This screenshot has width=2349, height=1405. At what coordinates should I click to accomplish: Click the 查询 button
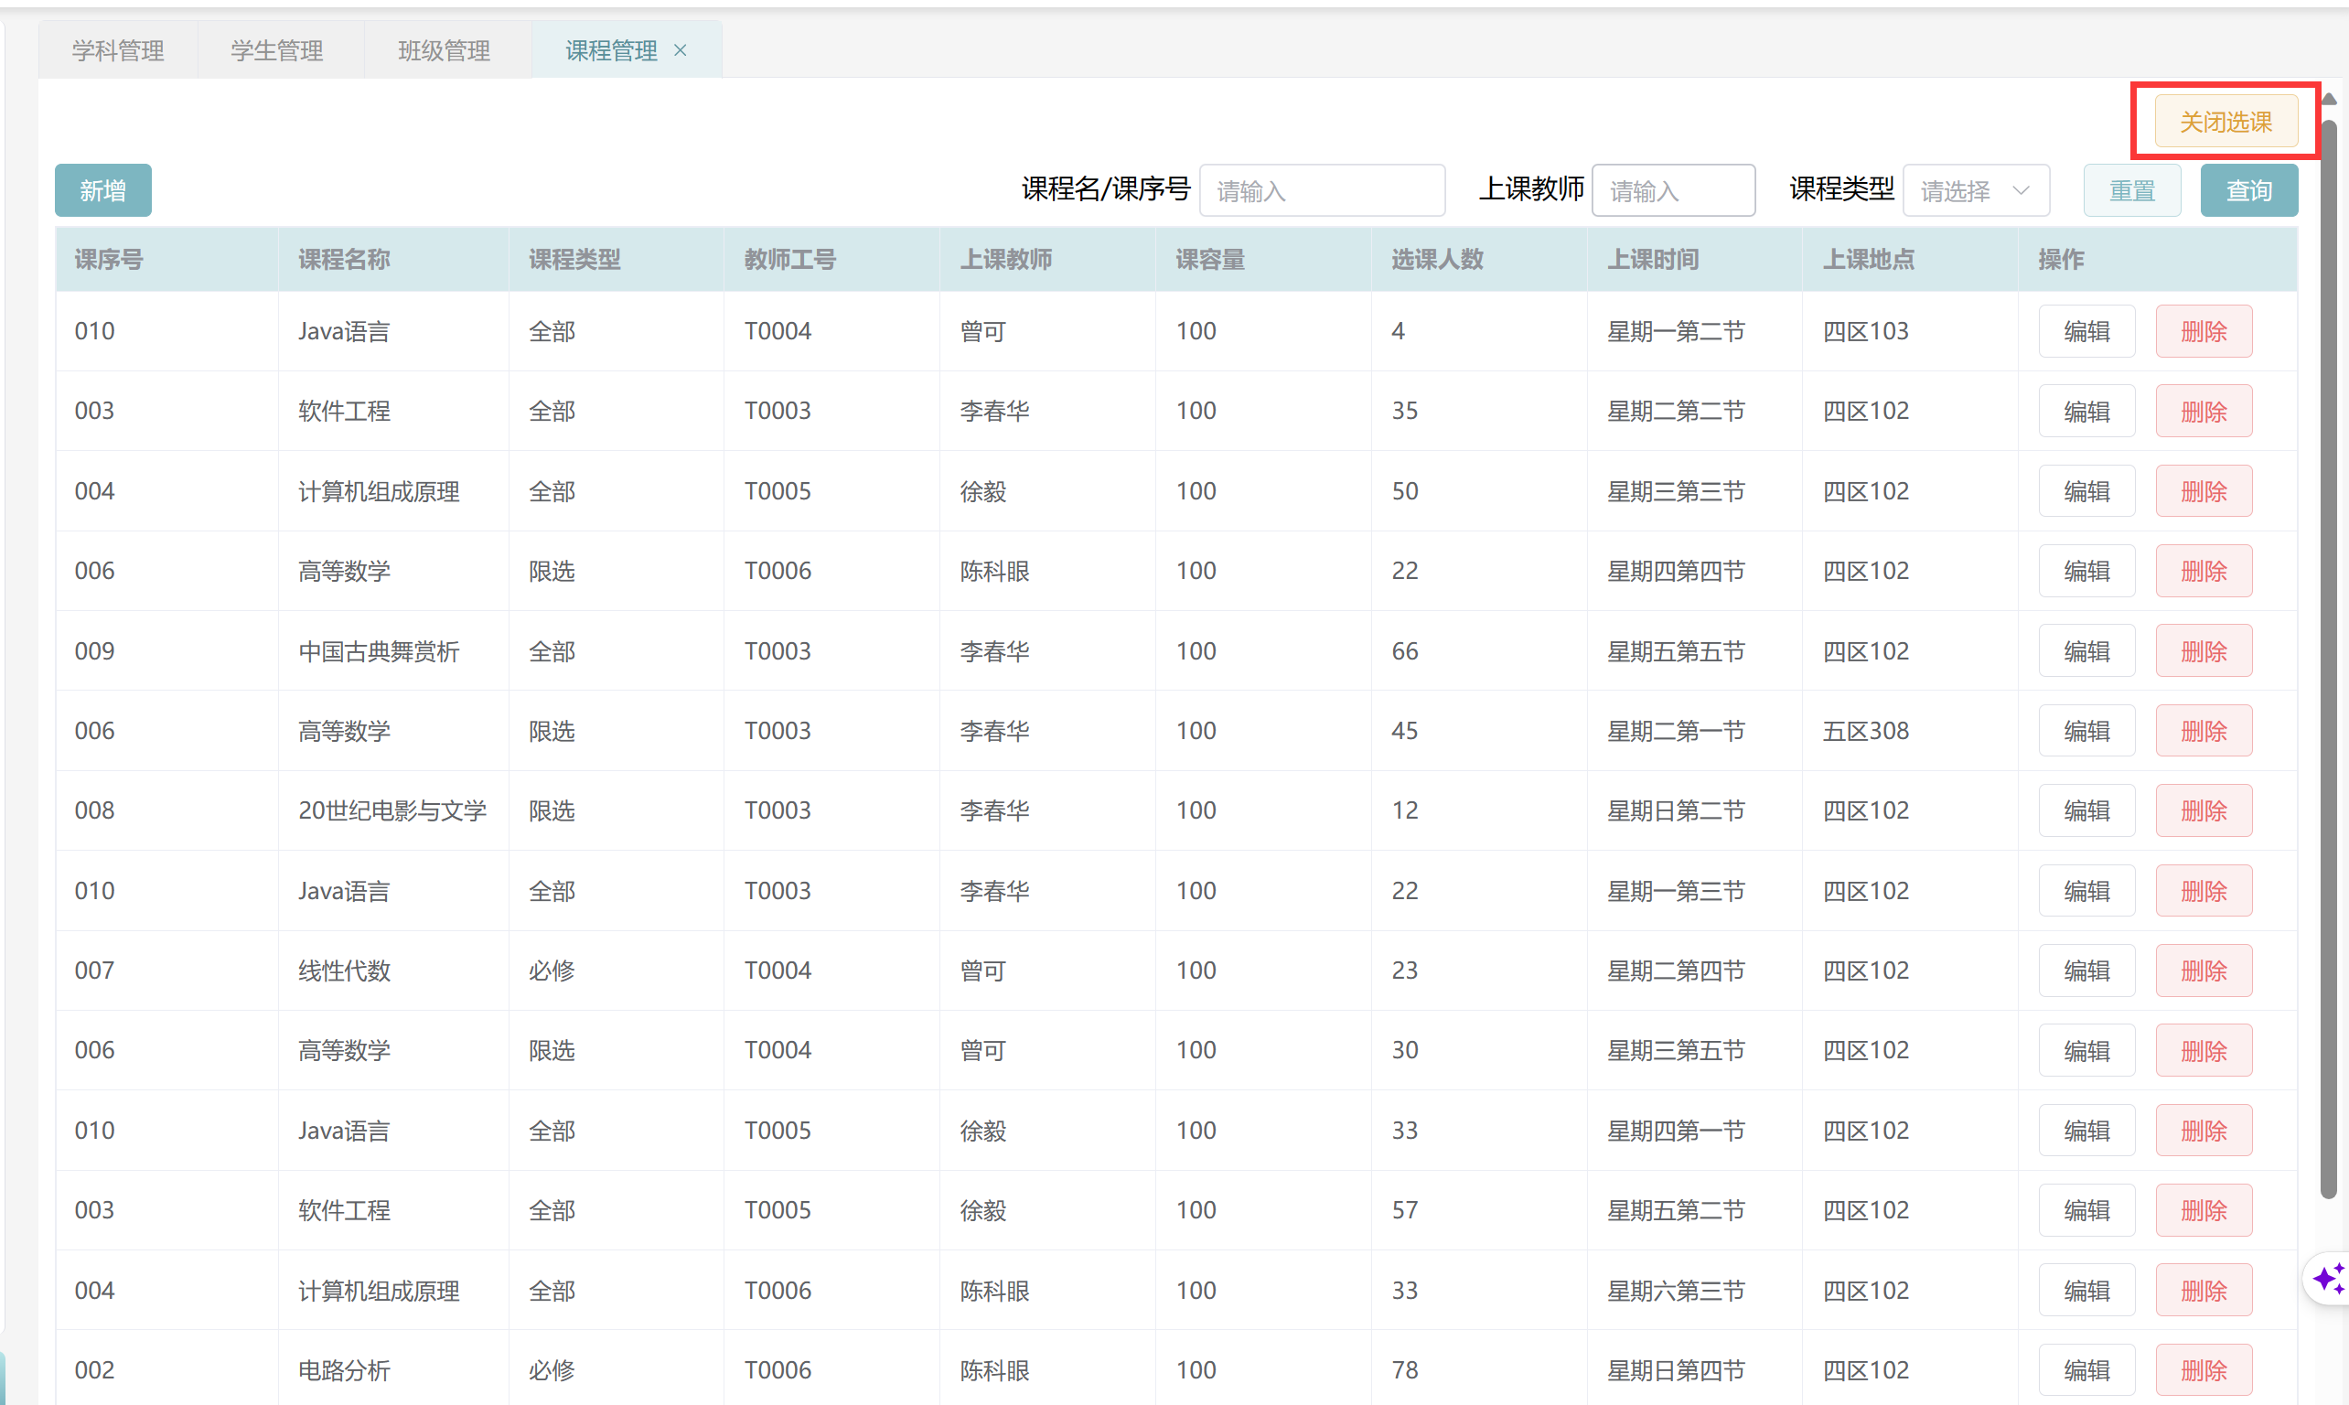2248,190
